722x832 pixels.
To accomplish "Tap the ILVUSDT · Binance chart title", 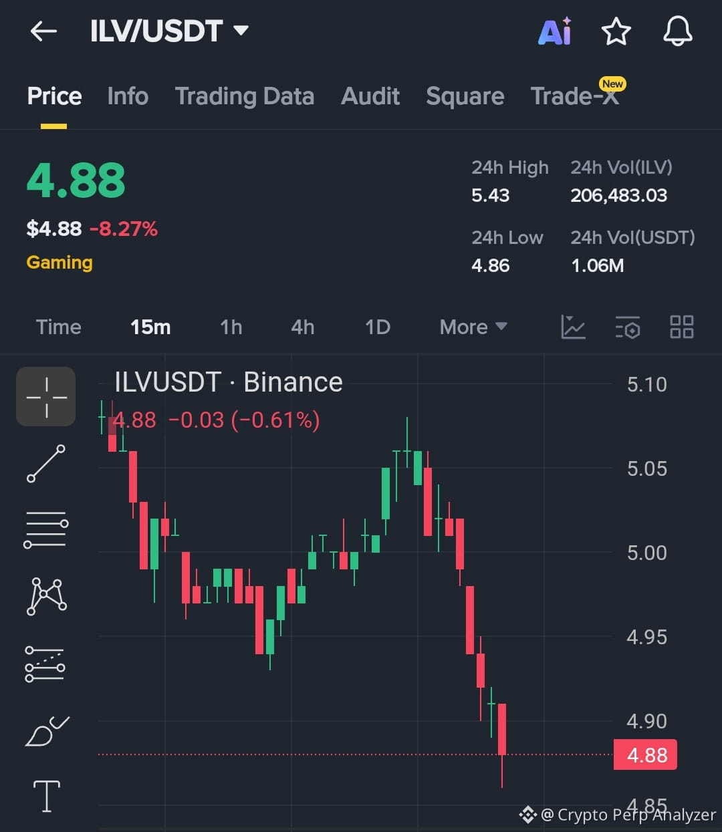I will point(229,382).
